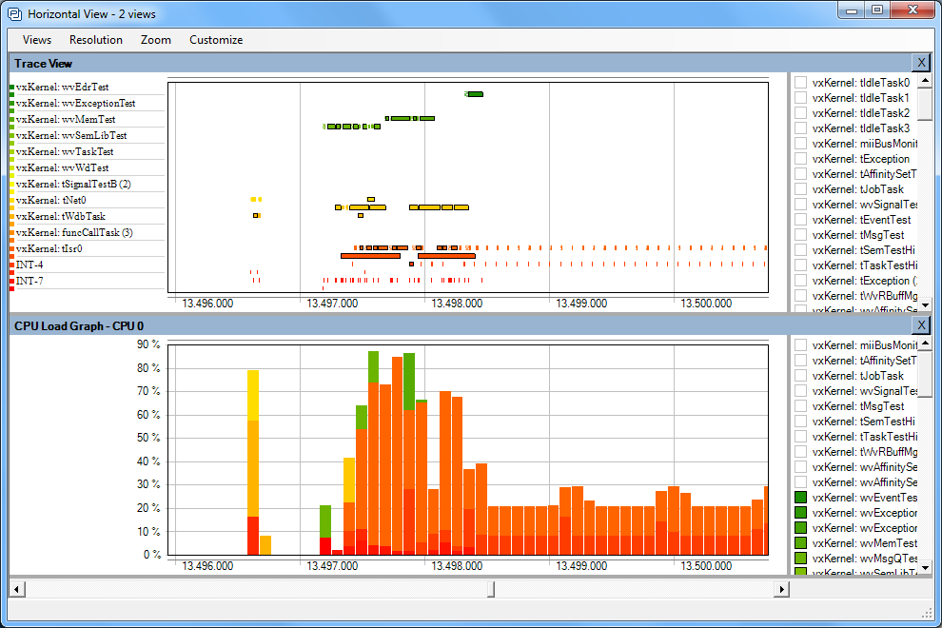This screenshot has width=942, height=628.
Task: Uncheck green wvMemTest box in CPU Load list
Action: (801, 543)
